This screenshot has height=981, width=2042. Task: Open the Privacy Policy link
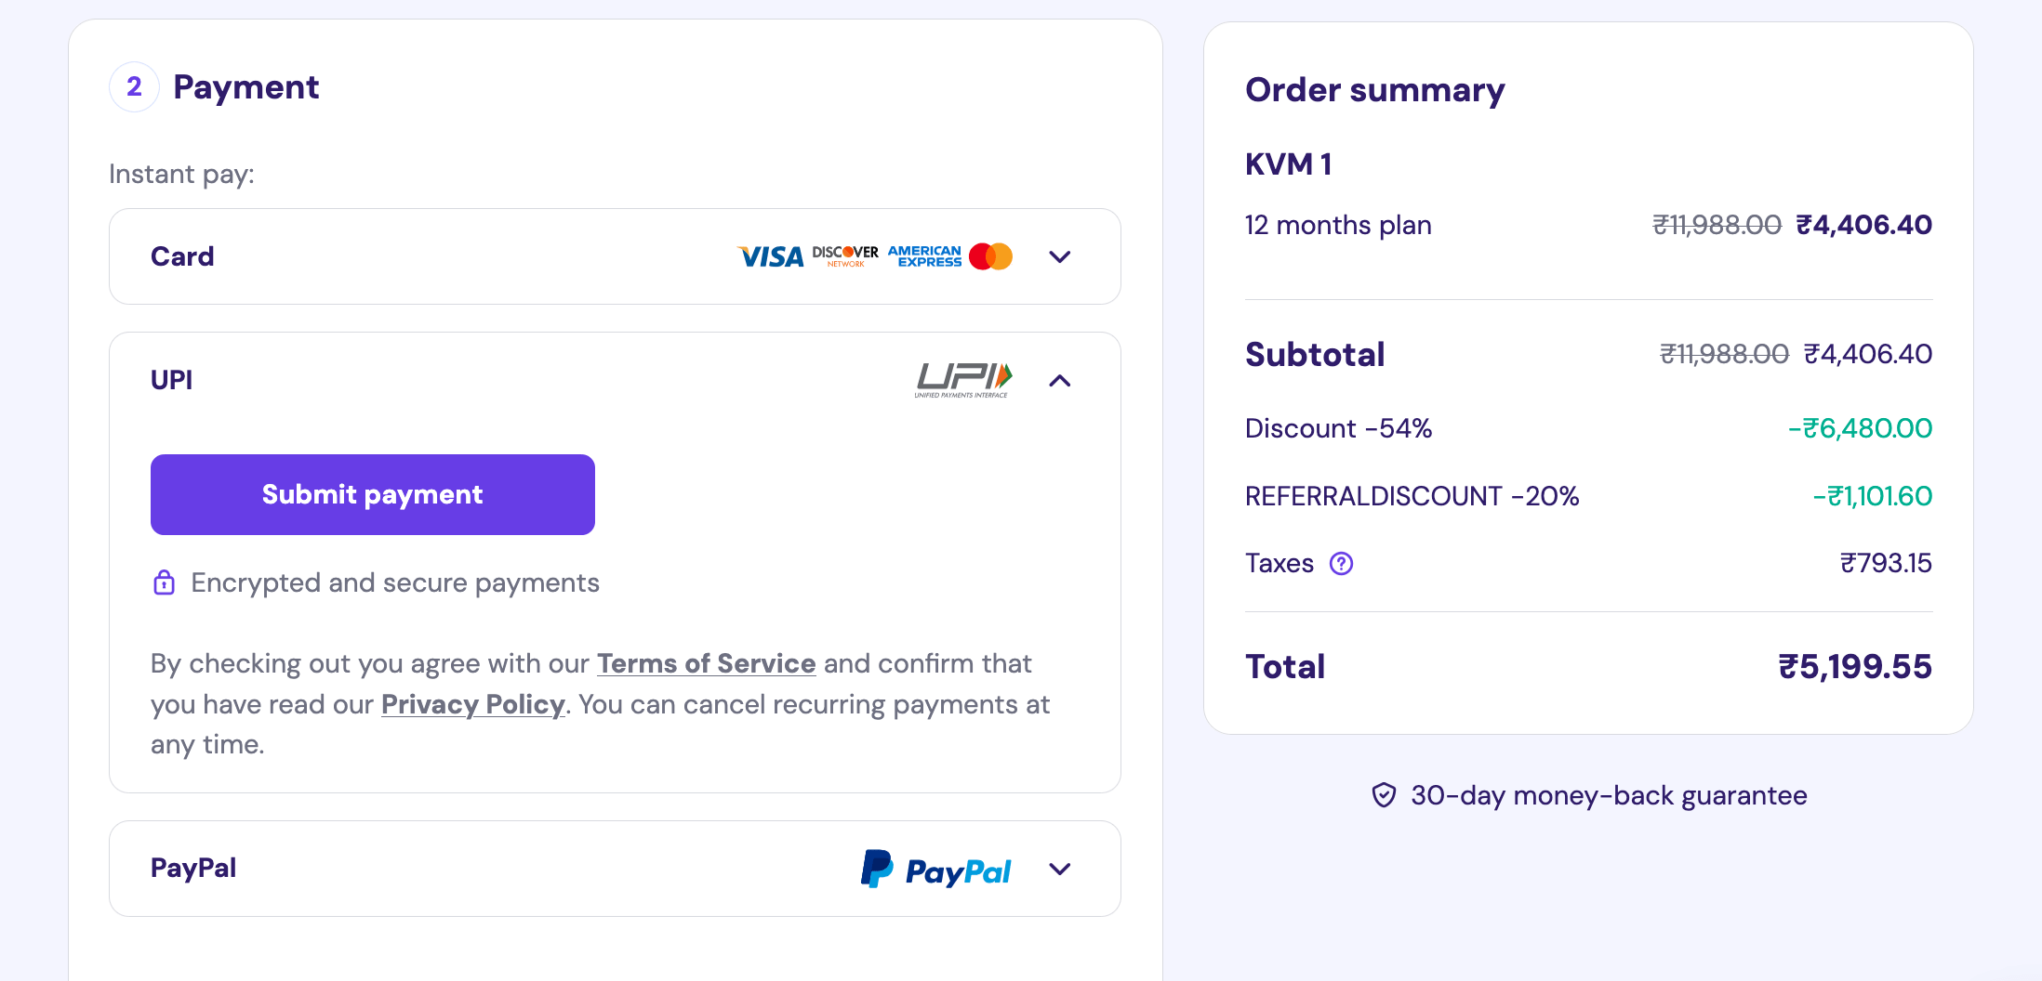coord(472,704)
